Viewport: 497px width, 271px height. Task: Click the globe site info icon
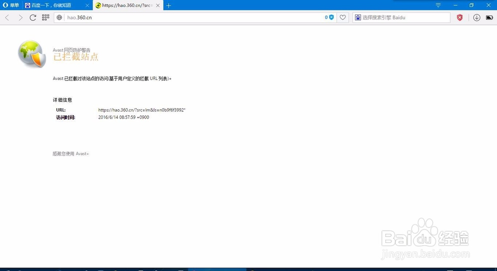(x=59, y=17)
